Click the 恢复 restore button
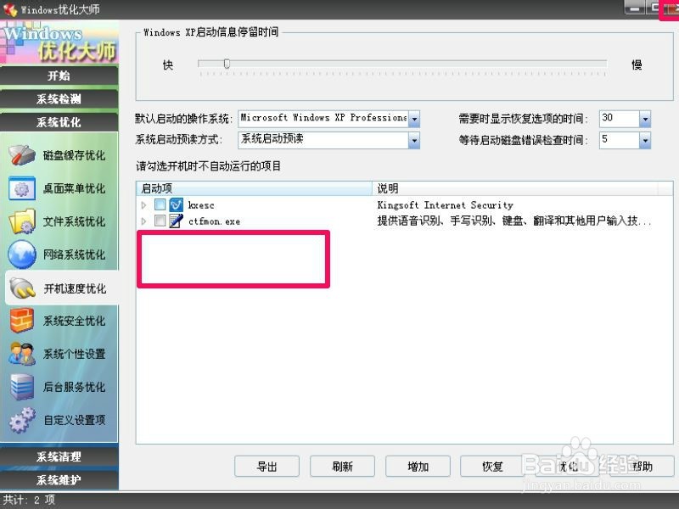This screenshot has height=509, width=679. 493,467
